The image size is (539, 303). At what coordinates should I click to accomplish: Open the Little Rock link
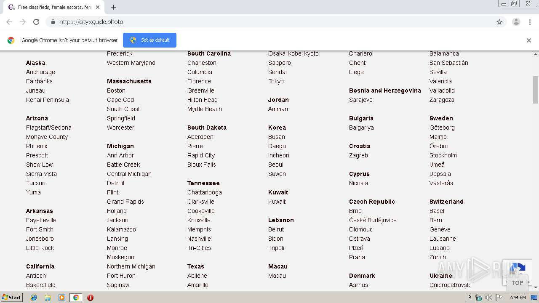(40, 248)
